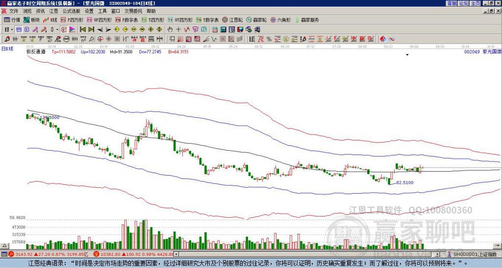Open the 文件 menu
Screen dimensions: 502x268
coord(14,11)
